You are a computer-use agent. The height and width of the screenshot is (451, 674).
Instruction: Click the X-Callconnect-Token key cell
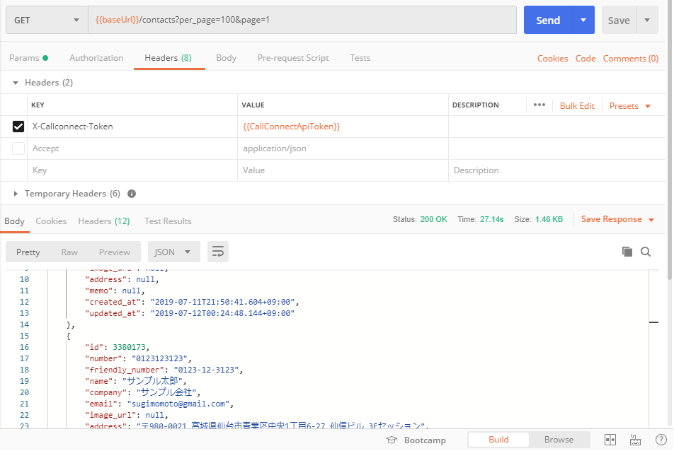(132, 127)
